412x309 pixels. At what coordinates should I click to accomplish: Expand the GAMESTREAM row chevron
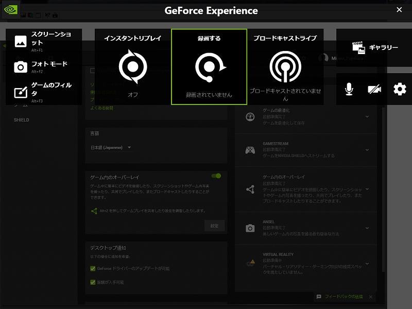coord(367,150)
